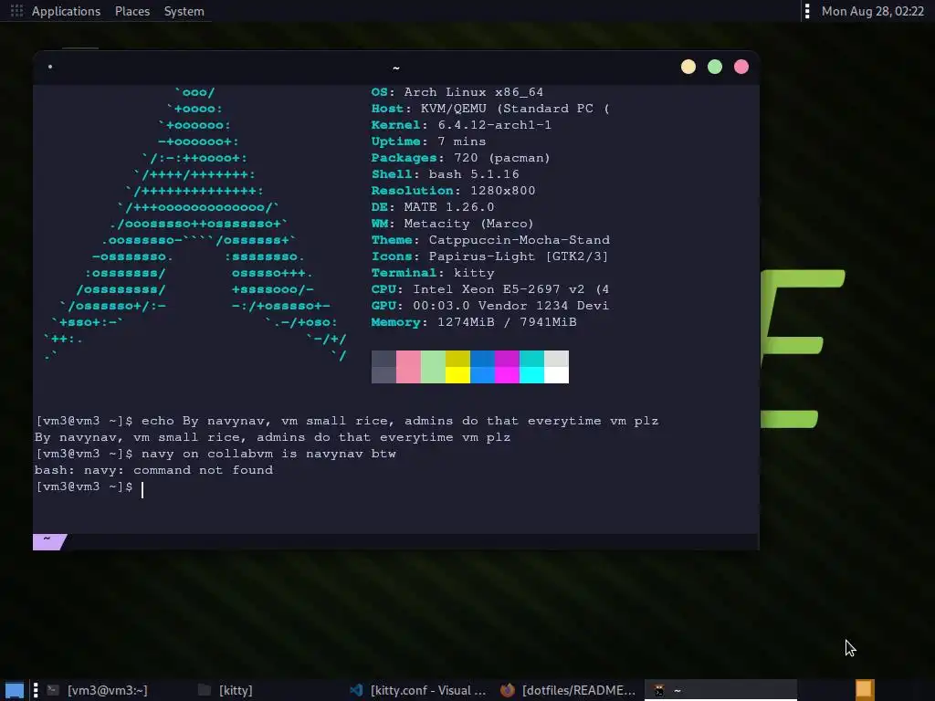The height and width of the screenshot is (701, 935).
Task: Click the clock showing Mon Aug 28, 02:22
Action: (872, 11)
